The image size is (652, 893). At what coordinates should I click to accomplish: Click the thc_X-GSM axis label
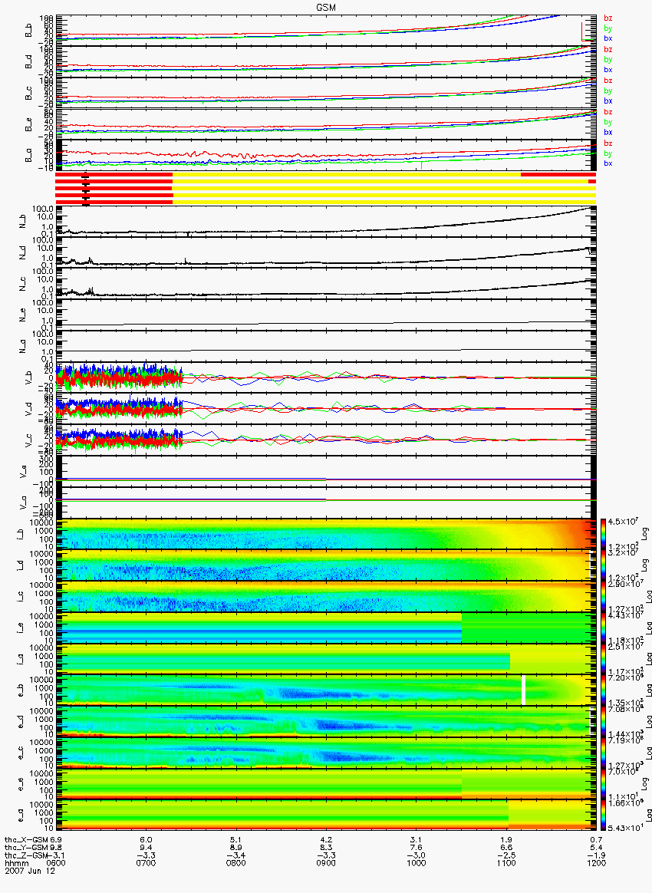coord(27,840)
